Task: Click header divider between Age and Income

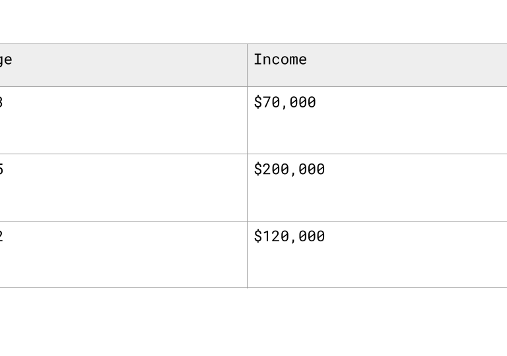Action: click(x=247, y=65)
